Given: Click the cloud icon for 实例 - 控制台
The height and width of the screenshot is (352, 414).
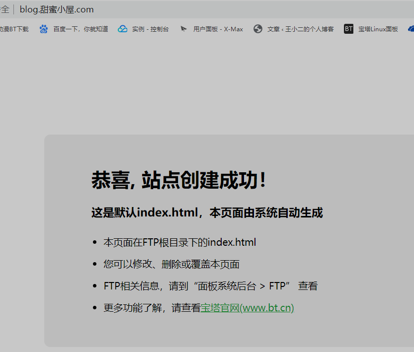Looking at the screenshot, I should [123, 29].
